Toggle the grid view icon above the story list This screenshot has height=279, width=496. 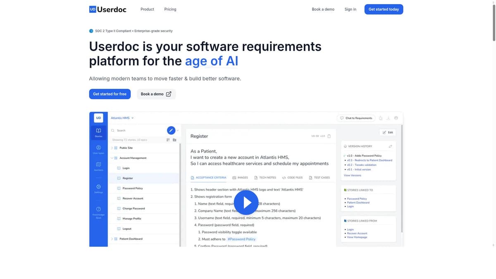[x=168, y=140]
